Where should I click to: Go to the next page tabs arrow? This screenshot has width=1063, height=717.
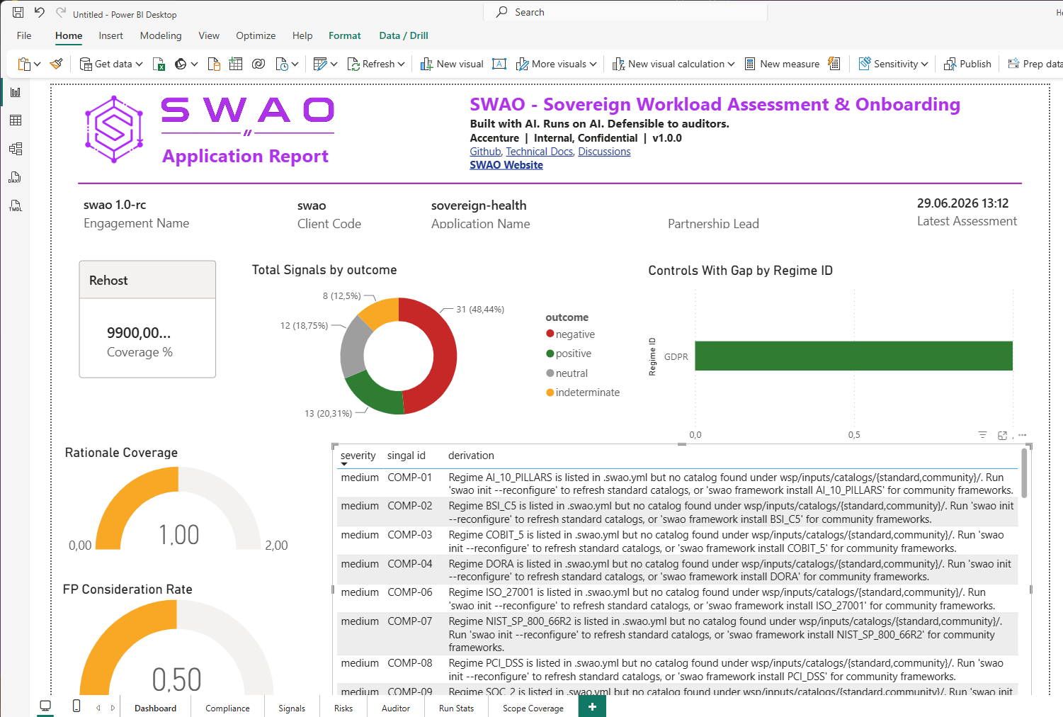(113, 708)
